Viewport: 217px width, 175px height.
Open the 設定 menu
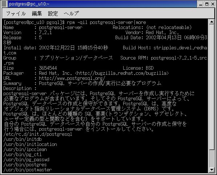(53, 13)
